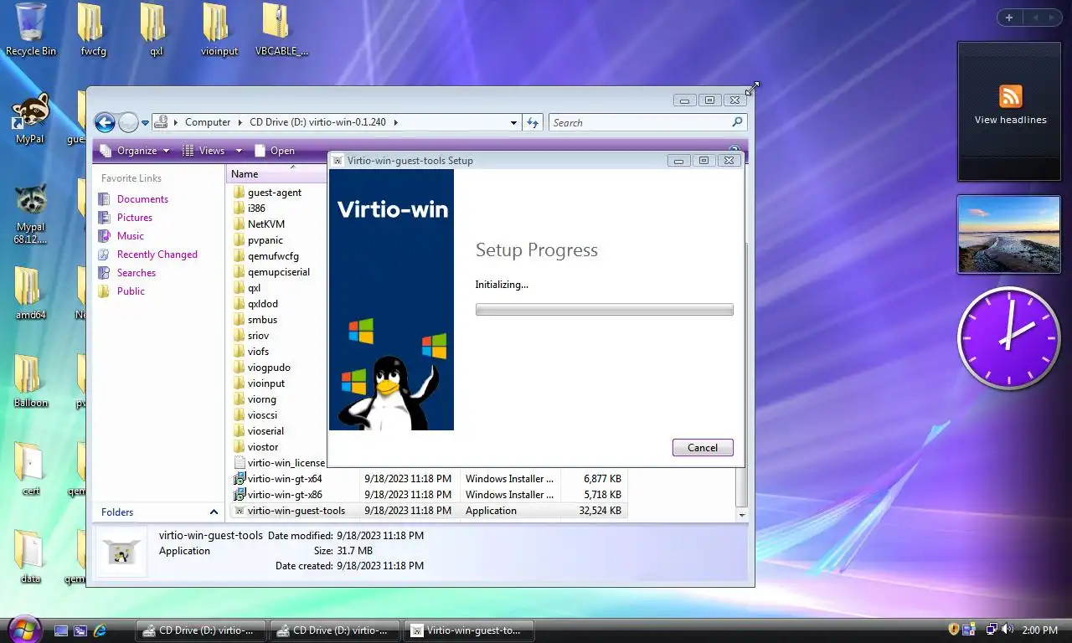Open the cert desktop folder
Viewport: 1072px width, 643px height.
pyautogui.click(x=30, y=469)
